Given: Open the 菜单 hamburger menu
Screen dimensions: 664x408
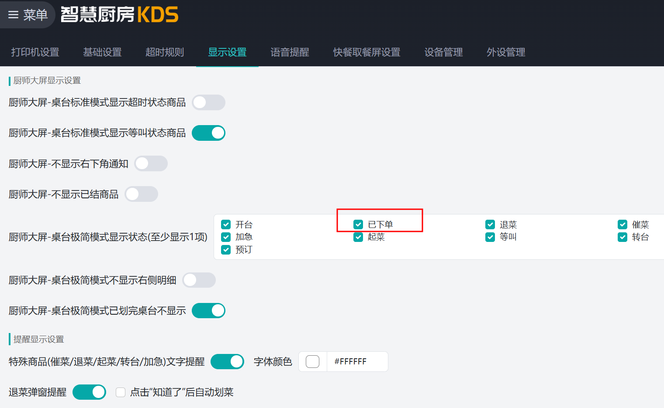Looking at the screenshot, I should [x=28, y=15].
